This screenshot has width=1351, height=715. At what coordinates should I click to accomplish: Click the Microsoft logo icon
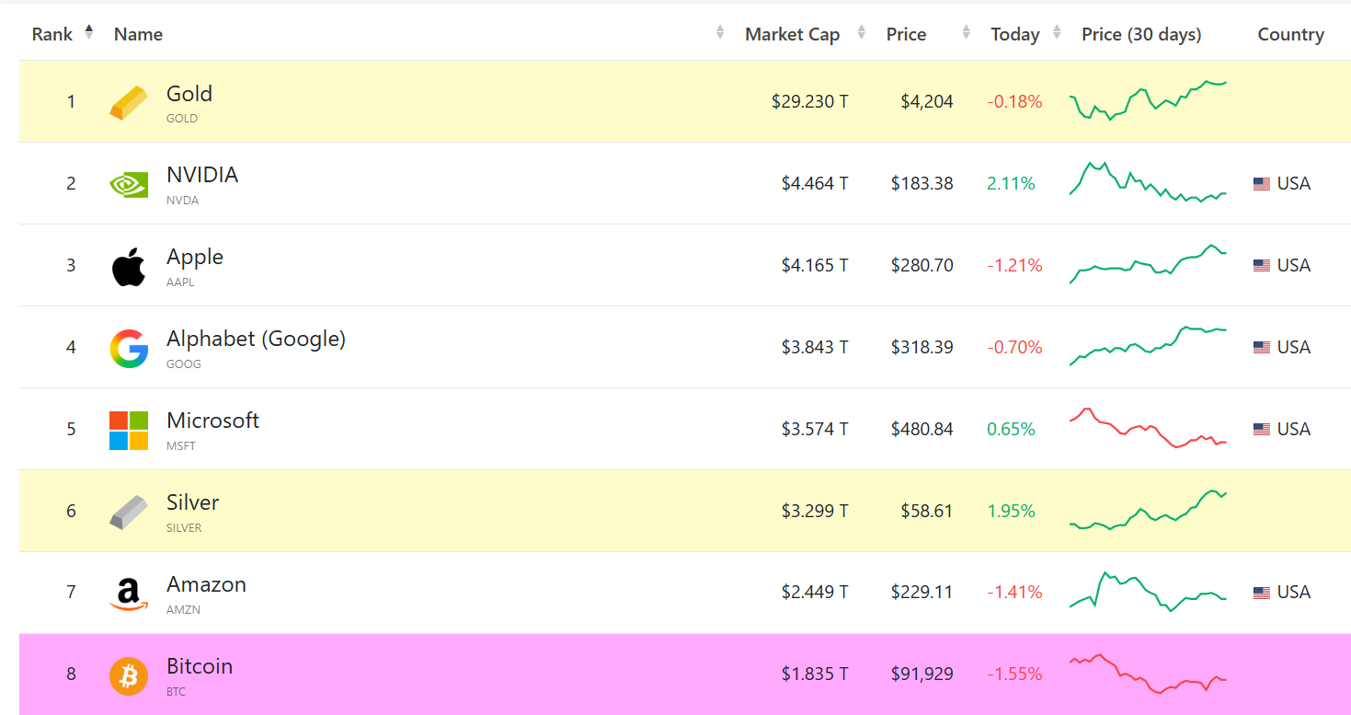(x=129, y=431)
